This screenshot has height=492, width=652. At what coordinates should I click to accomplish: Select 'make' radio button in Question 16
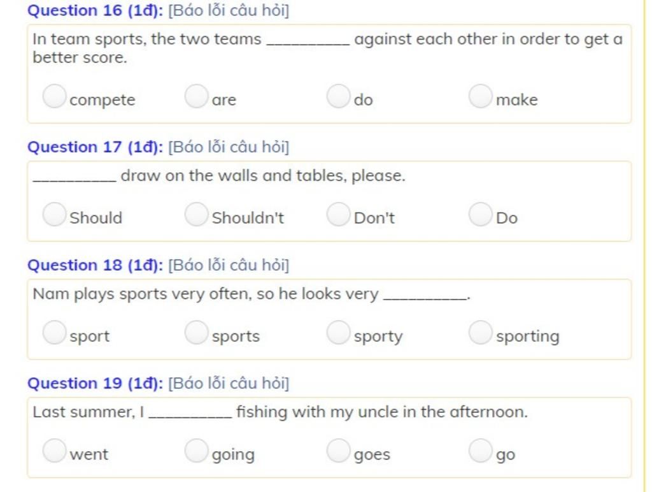coord(481,96)
